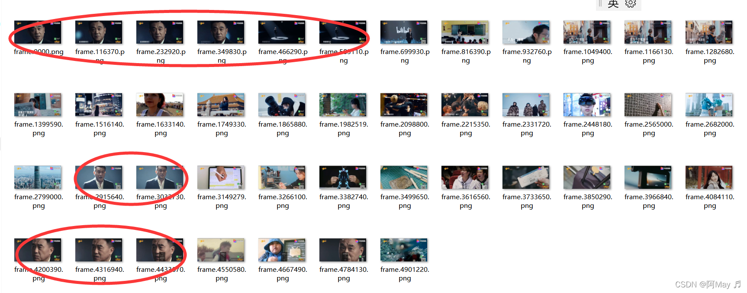
Task: Select thumbnail of frame.932760.png
Action: (x=526, y=32)
